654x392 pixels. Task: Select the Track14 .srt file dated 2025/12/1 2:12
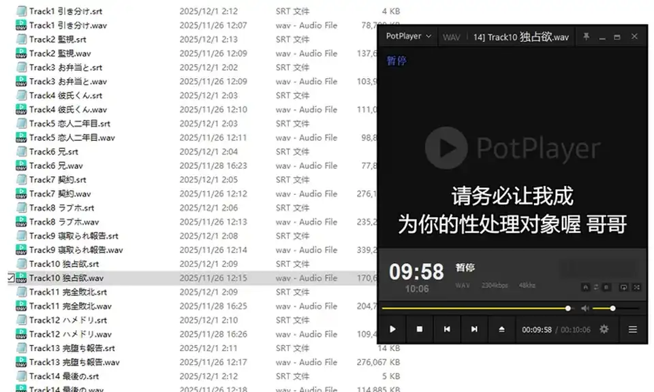coord(64,376)
